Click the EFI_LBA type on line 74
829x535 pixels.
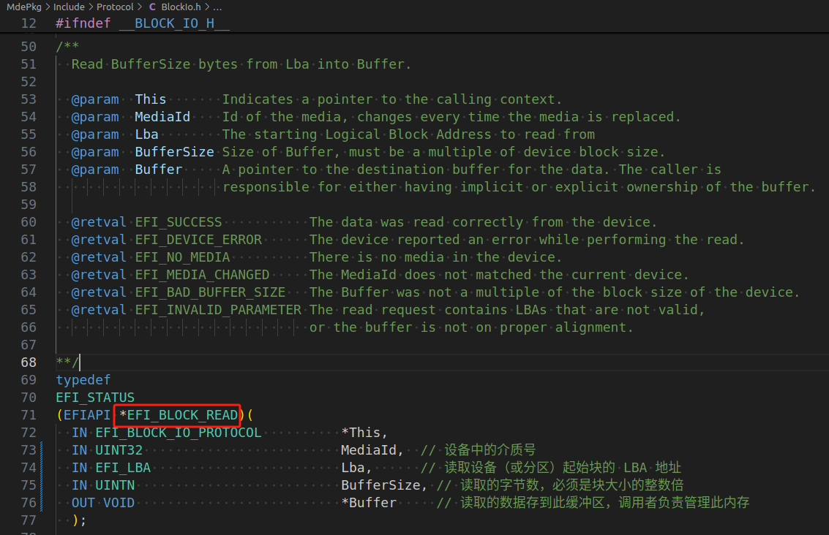tap(123, 468)
